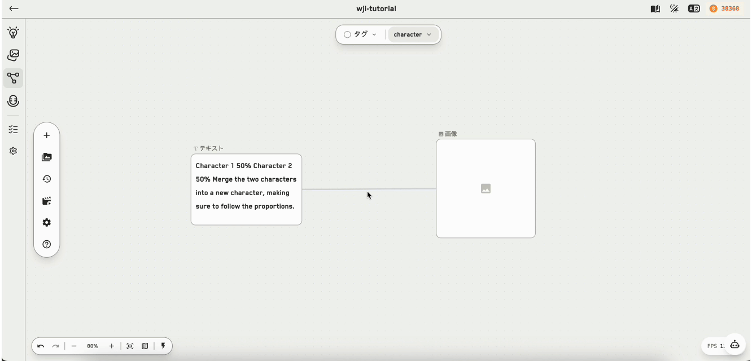Switch language with the translate icon

tap(694, 8)
